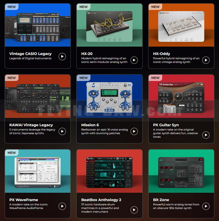Play the PX WaveFrame preview
Screen dimensions: 219x221
pyautogui.click(x=62, y=206)
